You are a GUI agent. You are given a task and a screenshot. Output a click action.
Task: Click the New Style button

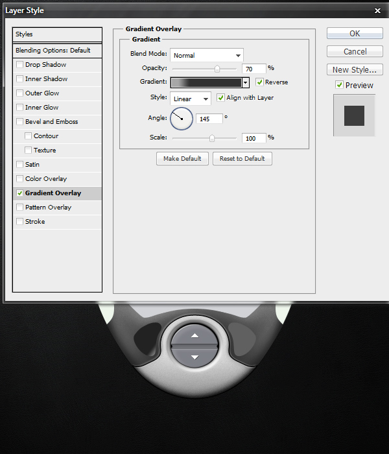355,70
